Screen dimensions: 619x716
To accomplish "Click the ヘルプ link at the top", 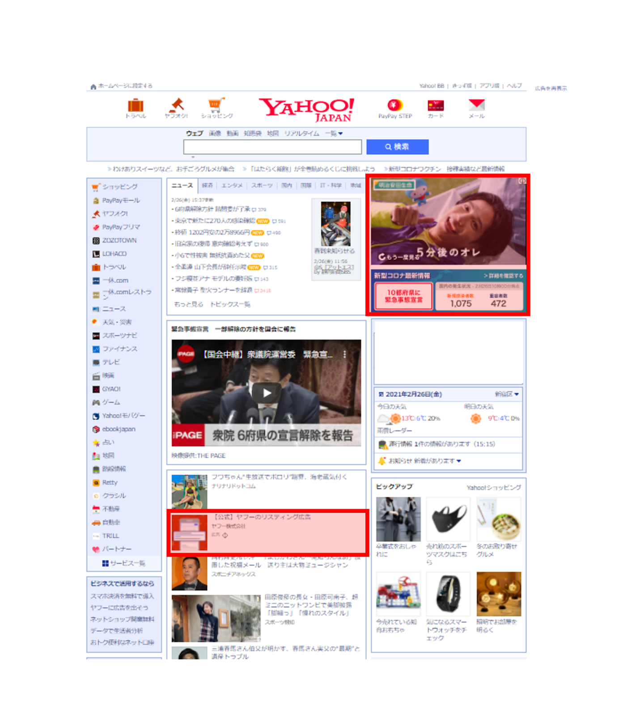I will tap(514, 85).
